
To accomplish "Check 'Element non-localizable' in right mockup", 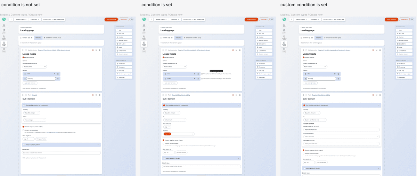I will point(304,154).
